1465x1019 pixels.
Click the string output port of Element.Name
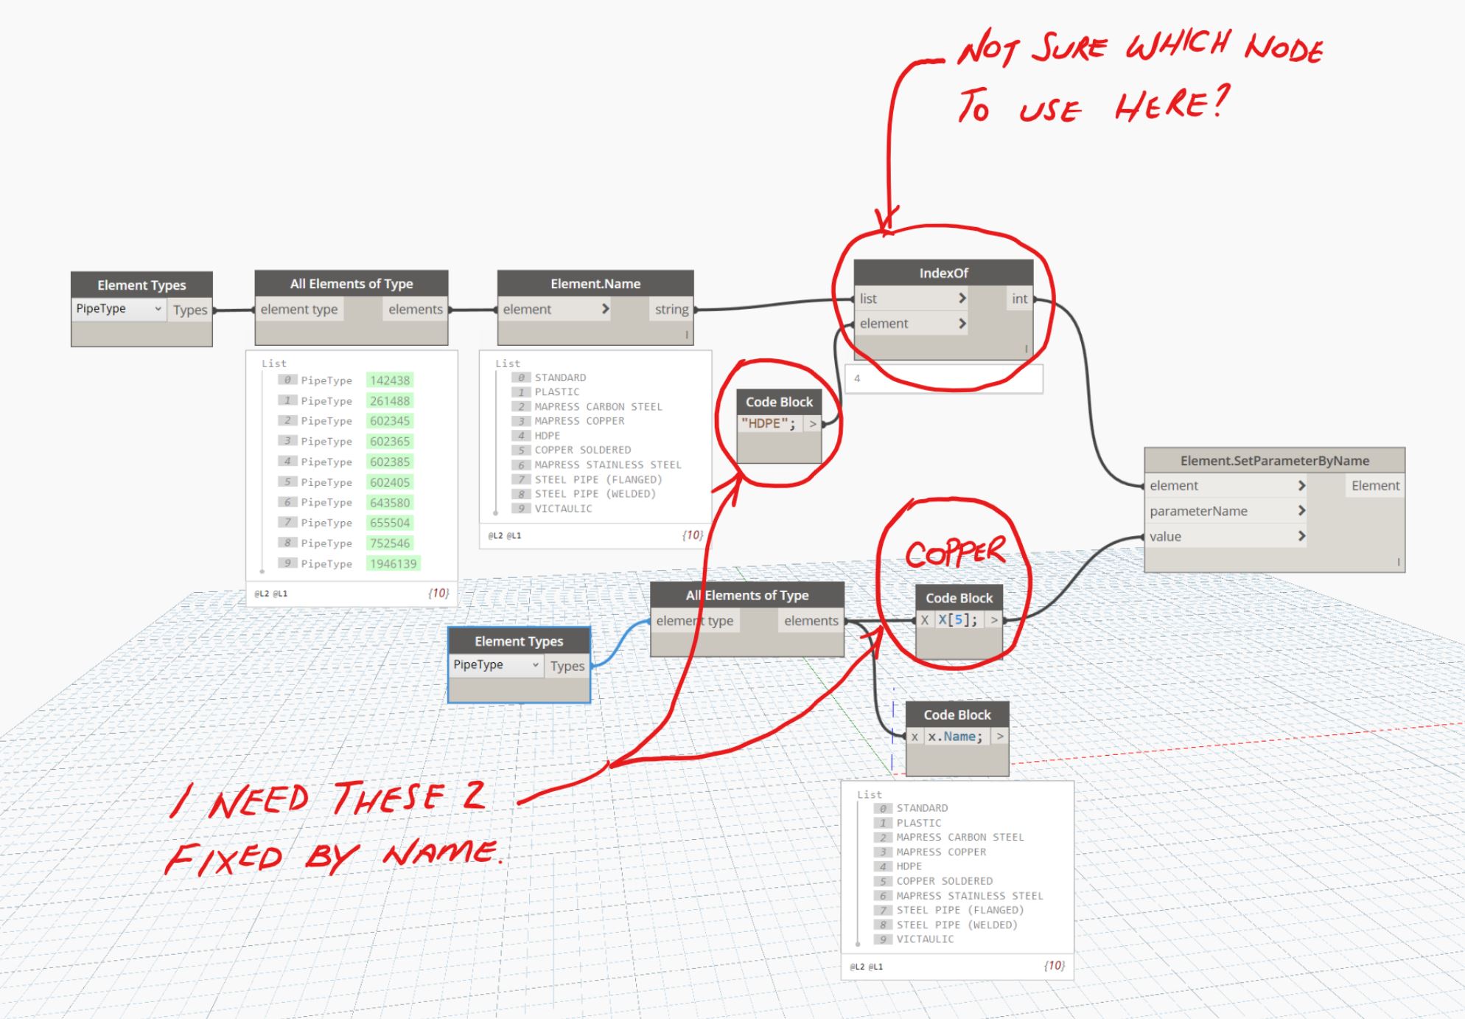pos(671,309)
